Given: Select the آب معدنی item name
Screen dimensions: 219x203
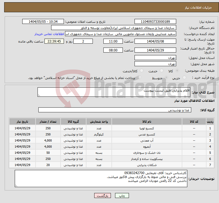Looking at the screenshot, I should tap(147, 140).
